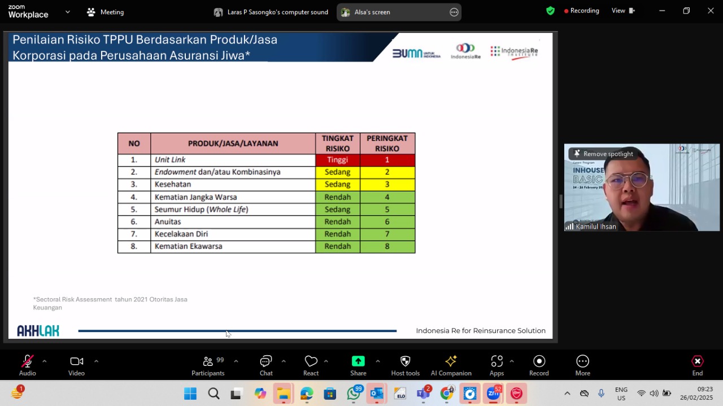Screen dimensions: 723x406
Task: Expand the audio options chevron
Action: coord(44,361)
